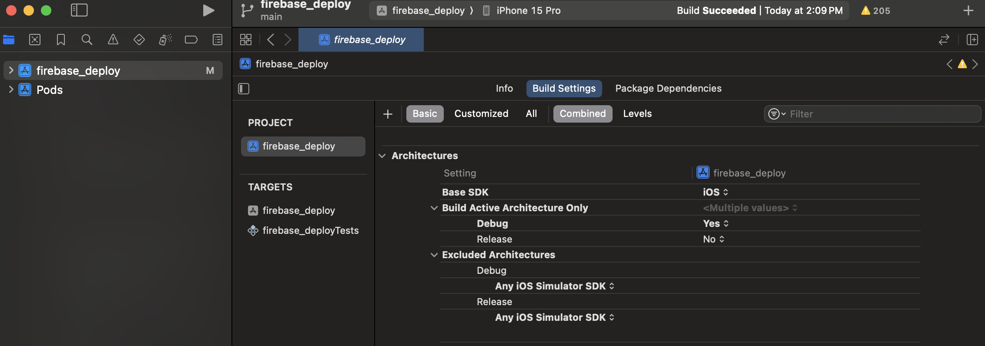Click the Build Succeeded status

(760, 11)
